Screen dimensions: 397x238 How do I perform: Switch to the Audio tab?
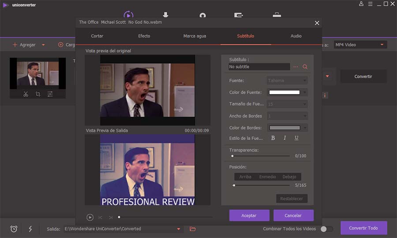coord(296,36)
